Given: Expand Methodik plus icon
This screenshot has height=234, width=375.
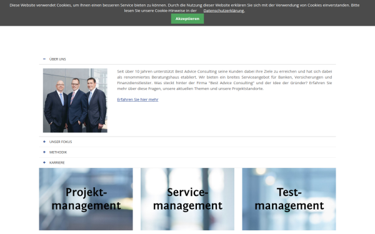Looking at the screenshot, I should coord(44,152).
